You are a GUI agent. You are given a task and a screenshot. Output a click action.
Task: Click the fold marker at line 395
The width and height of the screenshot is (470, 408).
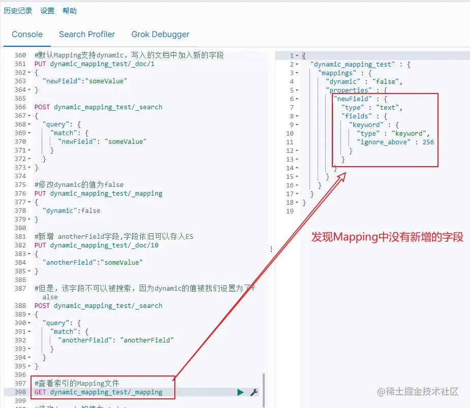pos(29,366)
